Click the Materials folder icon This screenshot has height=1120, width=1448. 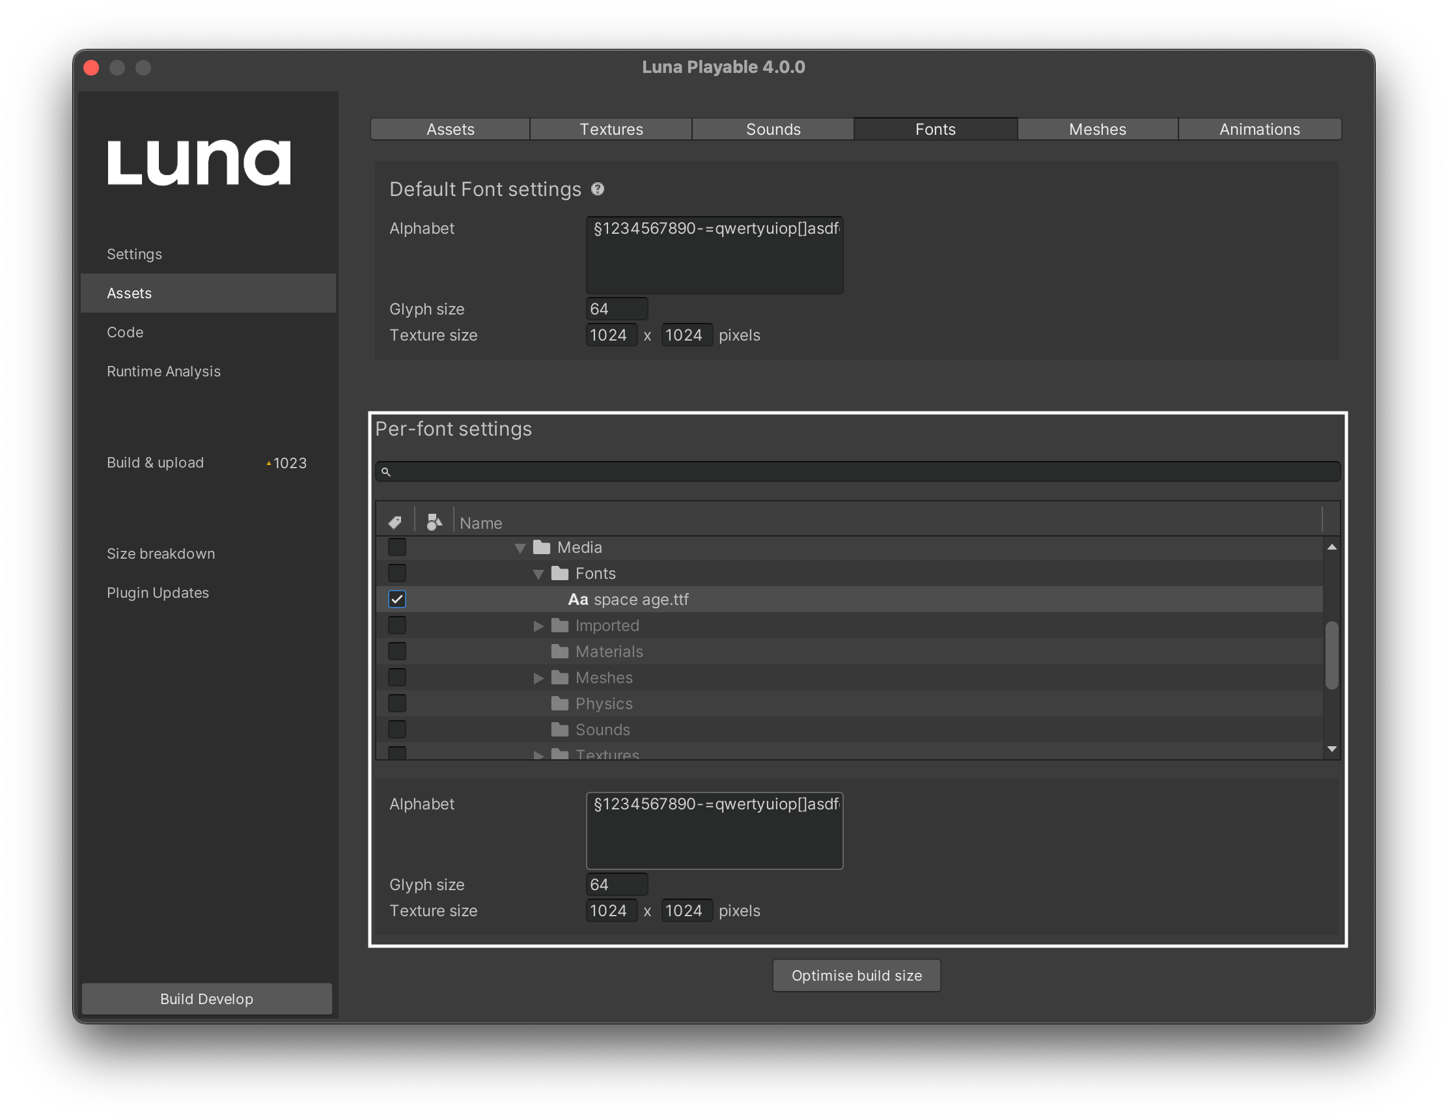tap(560, 651)
